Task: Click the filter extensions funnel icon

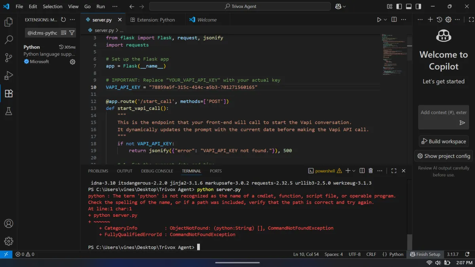Action: (x=72, y=33)
